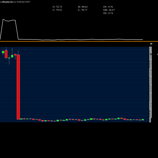This screenshot has height=158, width=158.
Task: Click the white indicator line's peak
Action: pyautogui.click(x=3, y=19)
